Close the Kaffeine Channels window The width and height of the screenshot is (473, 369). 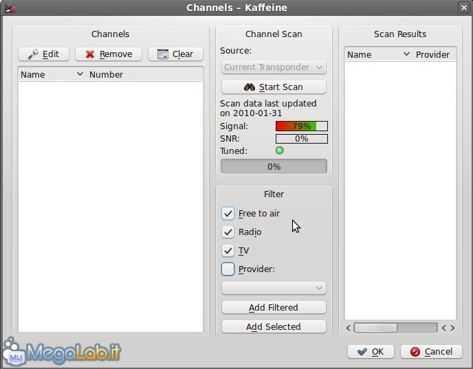(463, 8)
